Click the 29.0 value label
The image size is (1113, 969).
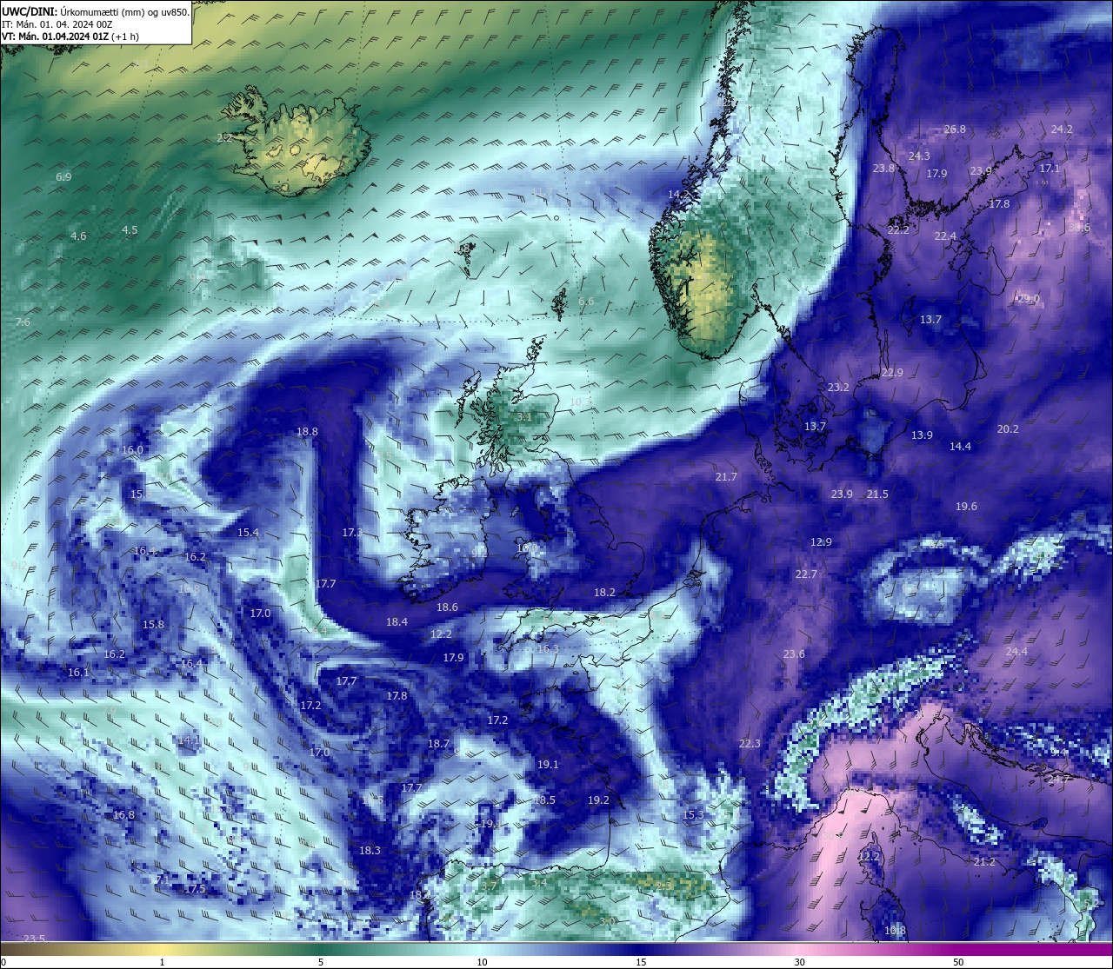pos(1029,299)
